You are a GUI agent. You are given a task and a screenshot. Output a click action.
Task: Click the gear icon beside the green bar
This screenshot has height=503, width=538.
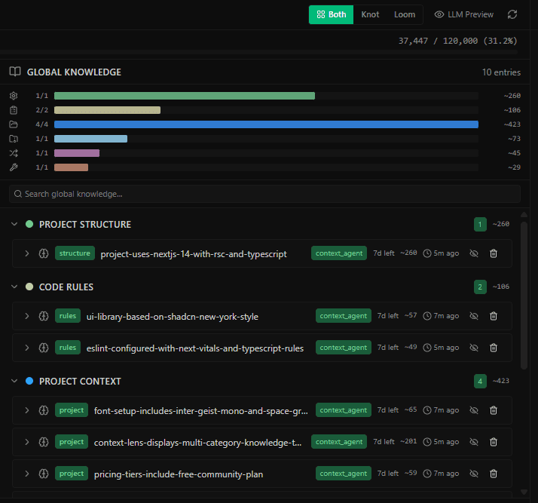point(14,96)
